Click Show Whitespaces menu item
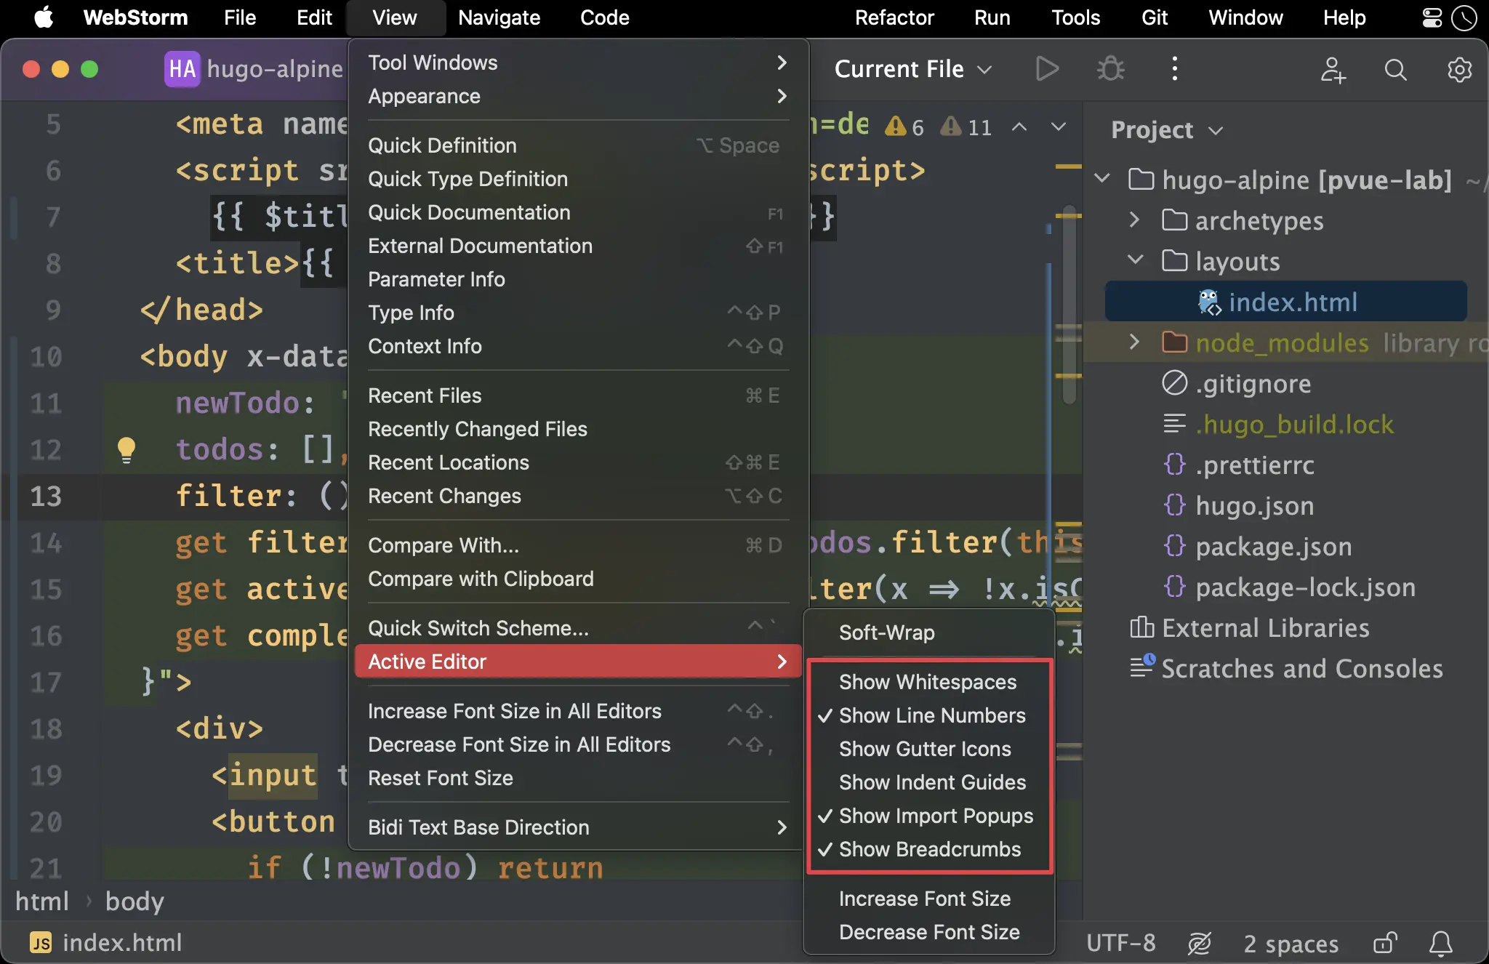Image resolution: width=1489 pixels, height=964 pixels. [x=927, y=682]
